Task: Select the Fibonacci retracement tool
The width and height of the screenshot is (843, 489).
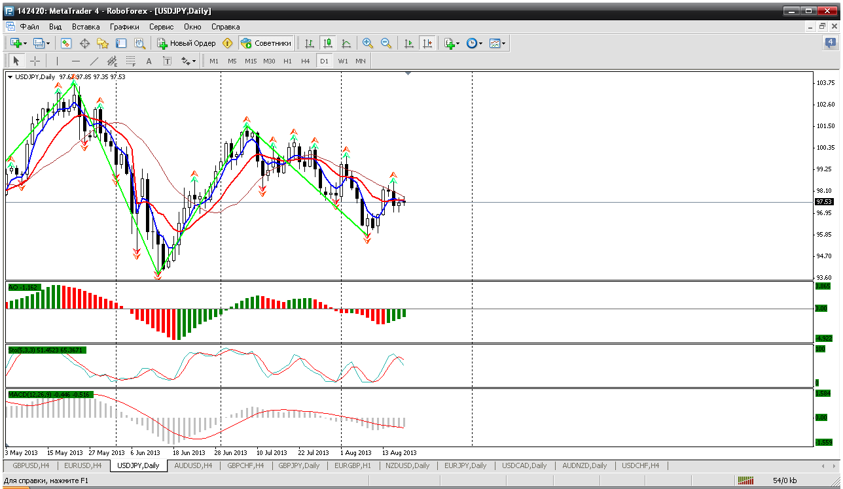Action: [130, 61]
